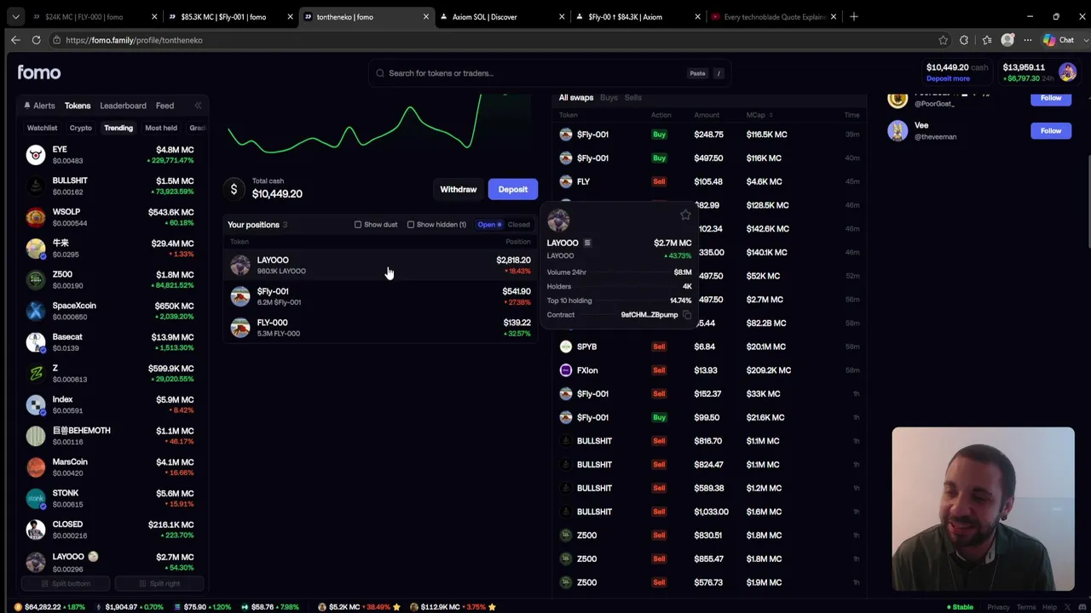Open the green Z token icon
Screen dimensions: 1091x613
coord(35,374)
